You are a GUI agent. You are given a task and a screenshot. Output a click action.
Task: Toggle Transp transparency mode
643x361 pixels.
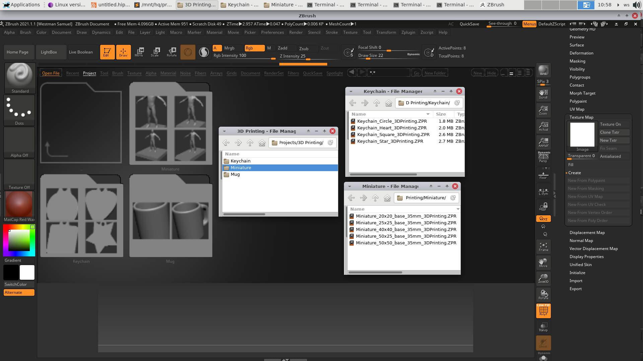[x=543, y=327]
